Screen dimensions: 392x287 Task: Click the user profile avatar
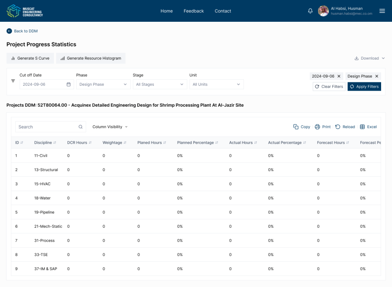[323, 11]
